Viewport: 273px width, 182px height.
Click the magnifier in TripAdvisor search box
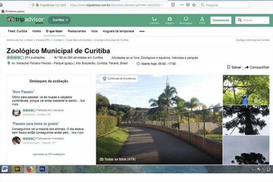pyautogui.click(x=240, y=20)
